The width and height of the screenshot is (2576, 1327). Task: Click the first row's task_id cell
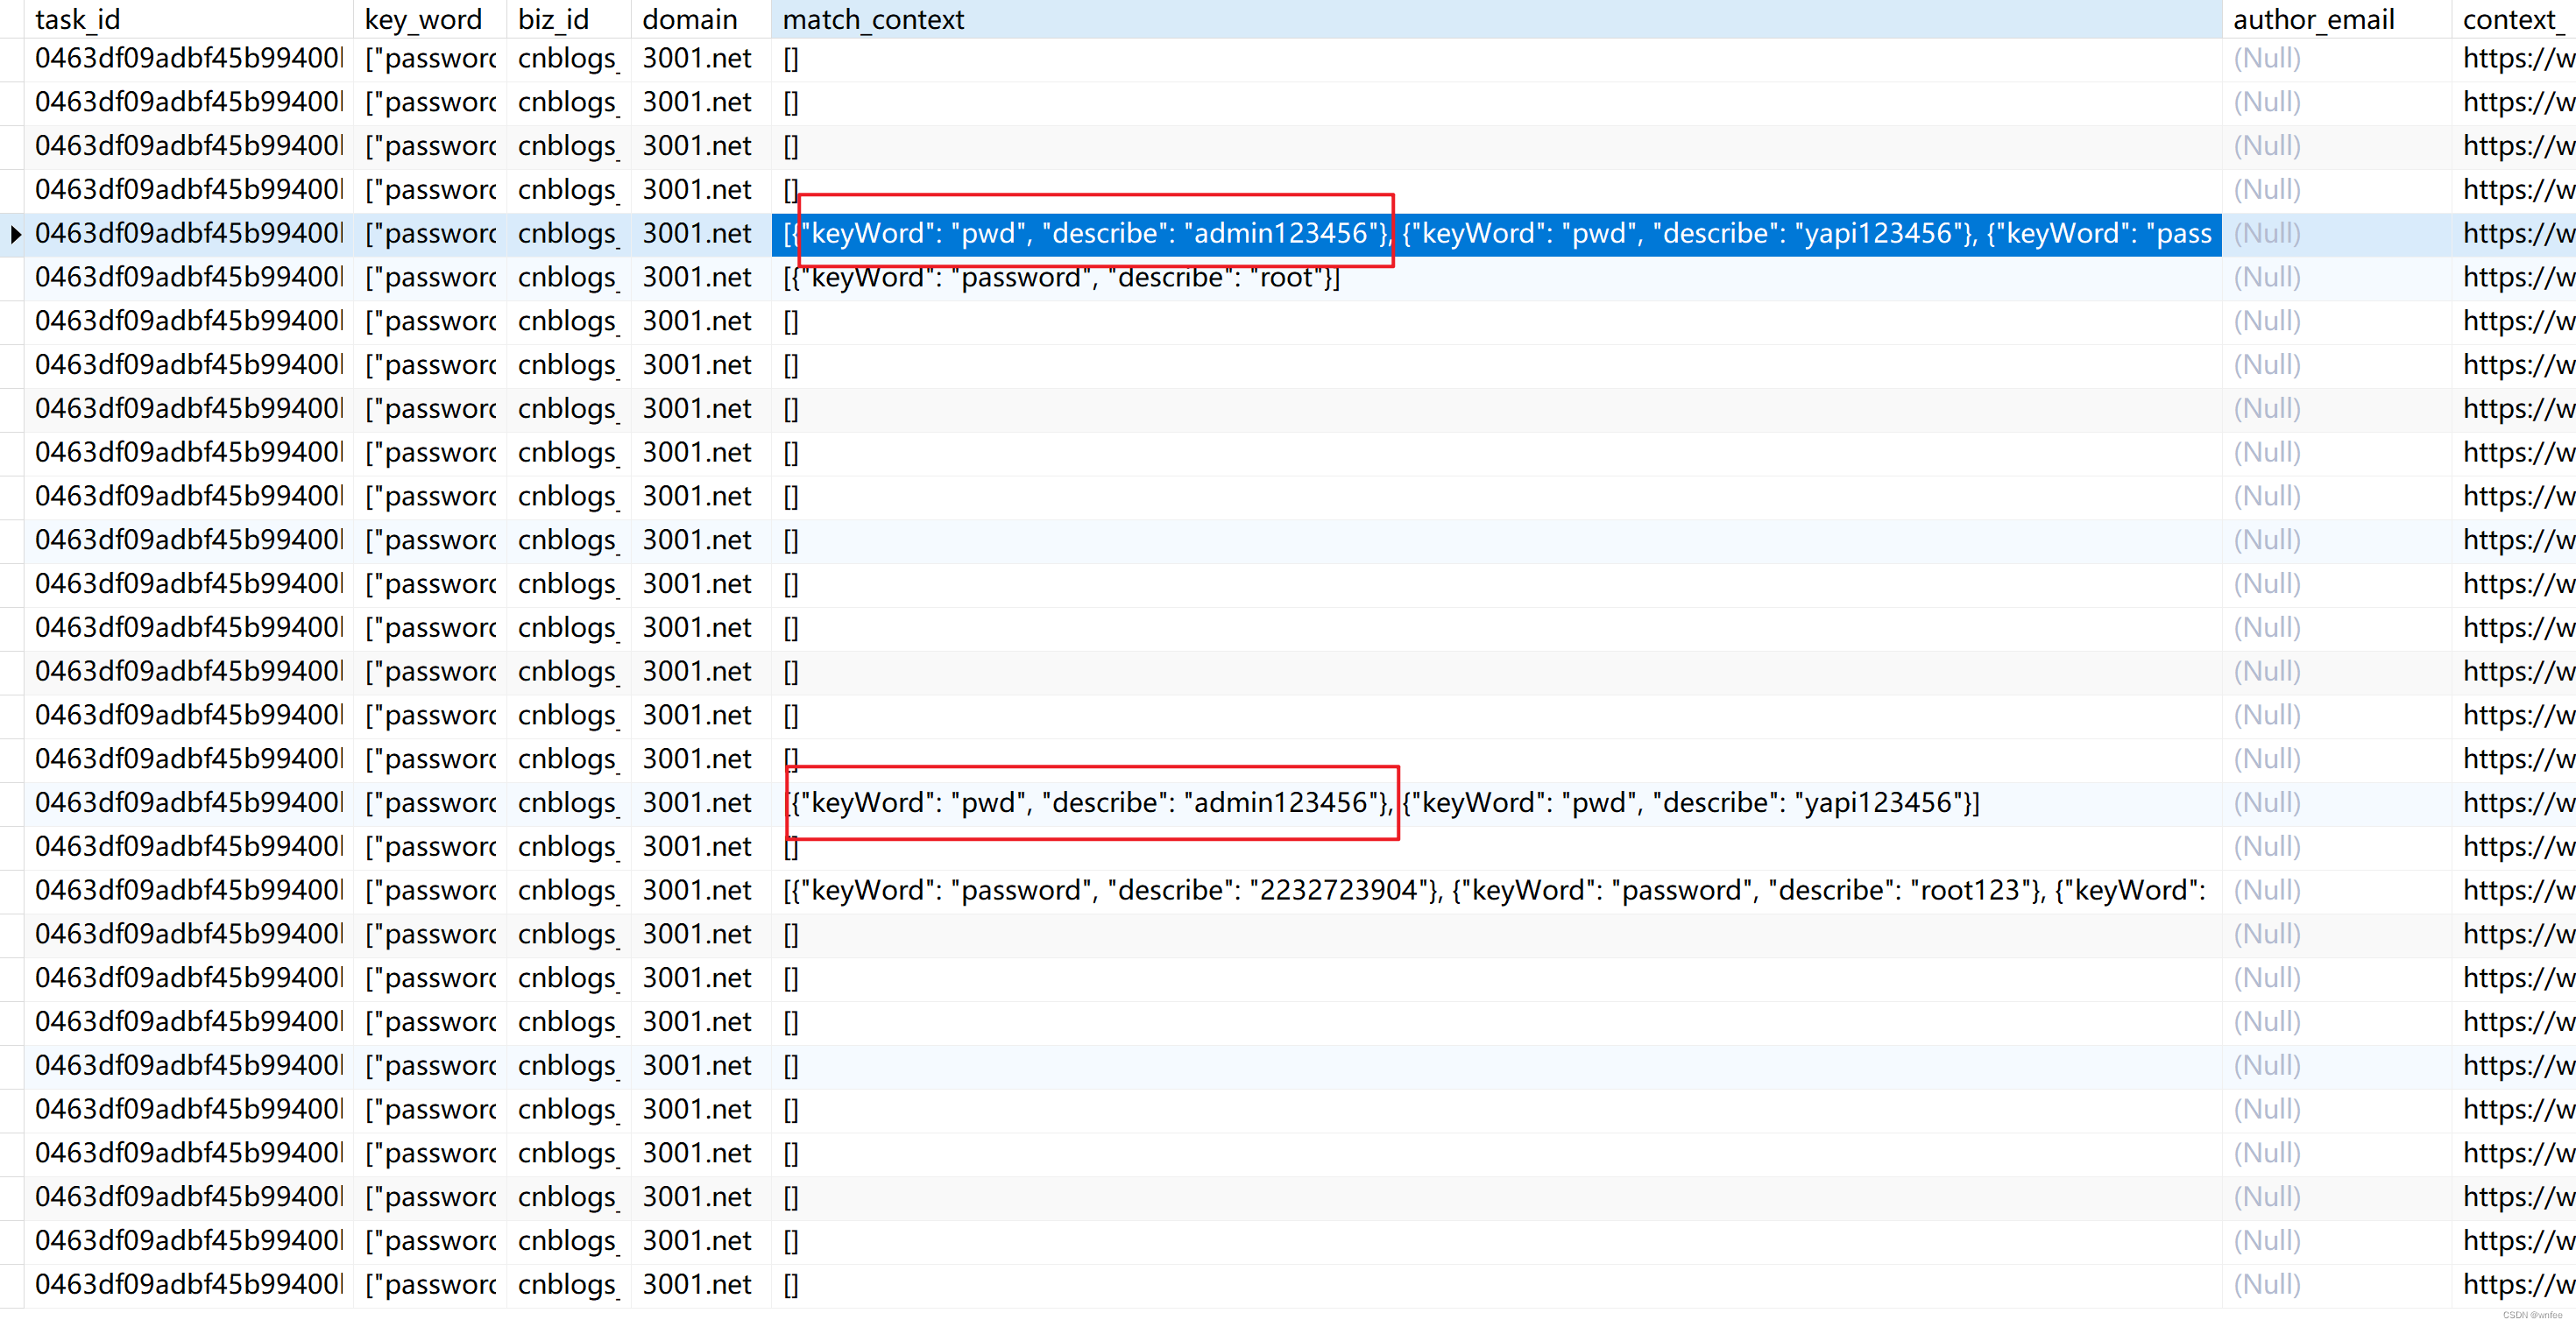[188, 59]
